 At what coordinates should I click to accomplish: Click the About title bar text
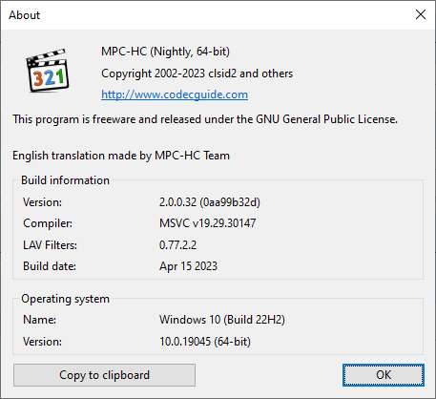coord(25,15)
